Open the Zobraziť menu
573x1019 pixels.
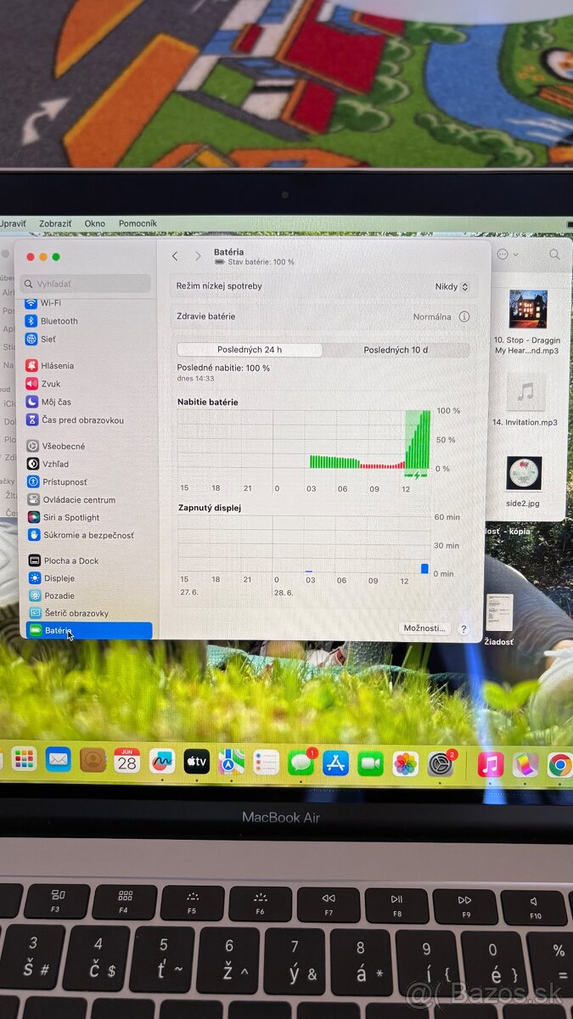click(55, 223)
